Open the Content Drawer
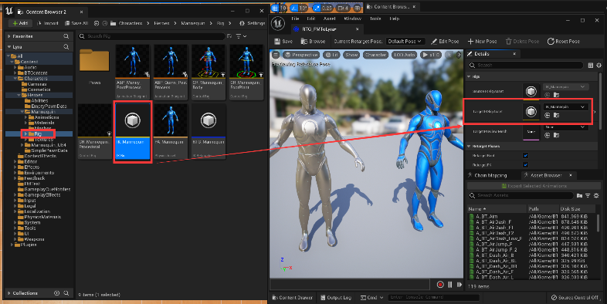This screenshot has height=304, width=607. point(292,297)
